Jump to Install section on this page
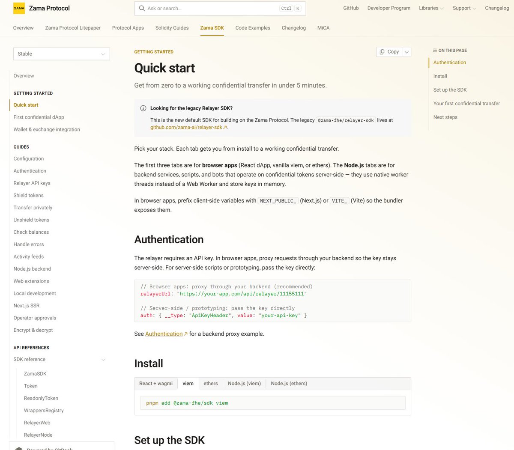This screenshot has height=450, width=514. [x=440, y=76]
